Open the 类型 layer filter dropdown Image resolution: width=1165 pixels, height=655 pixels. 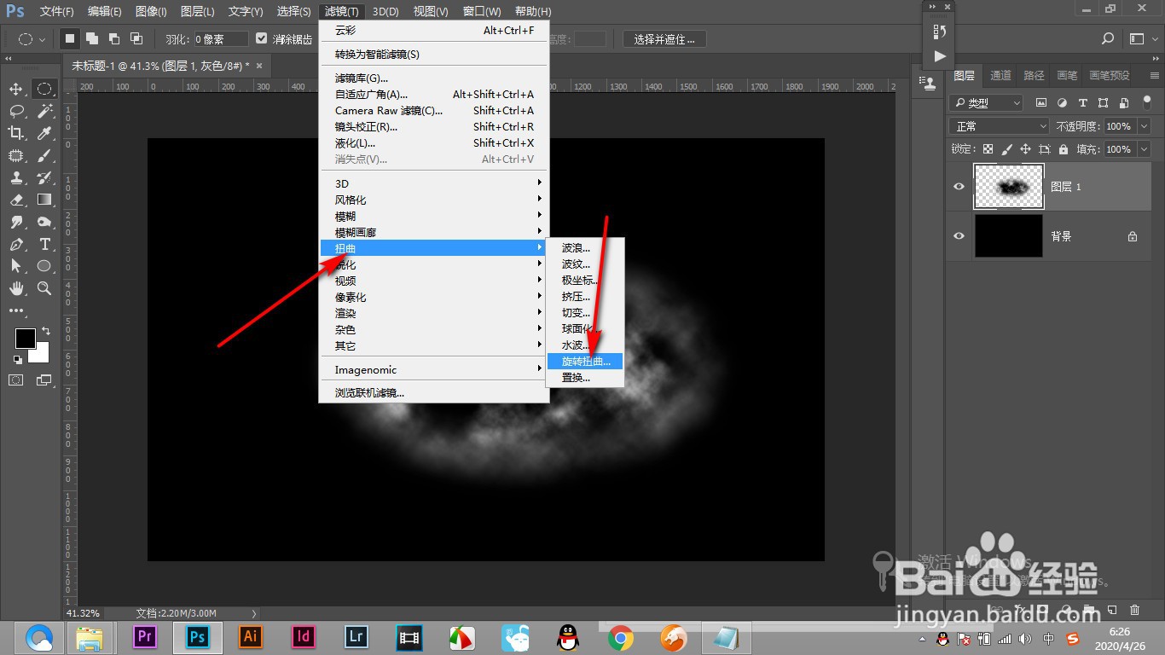985,102
